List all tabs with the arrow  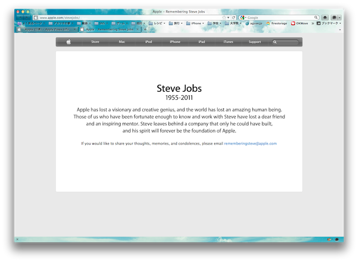pyautogui.click(x=340, y=30)
